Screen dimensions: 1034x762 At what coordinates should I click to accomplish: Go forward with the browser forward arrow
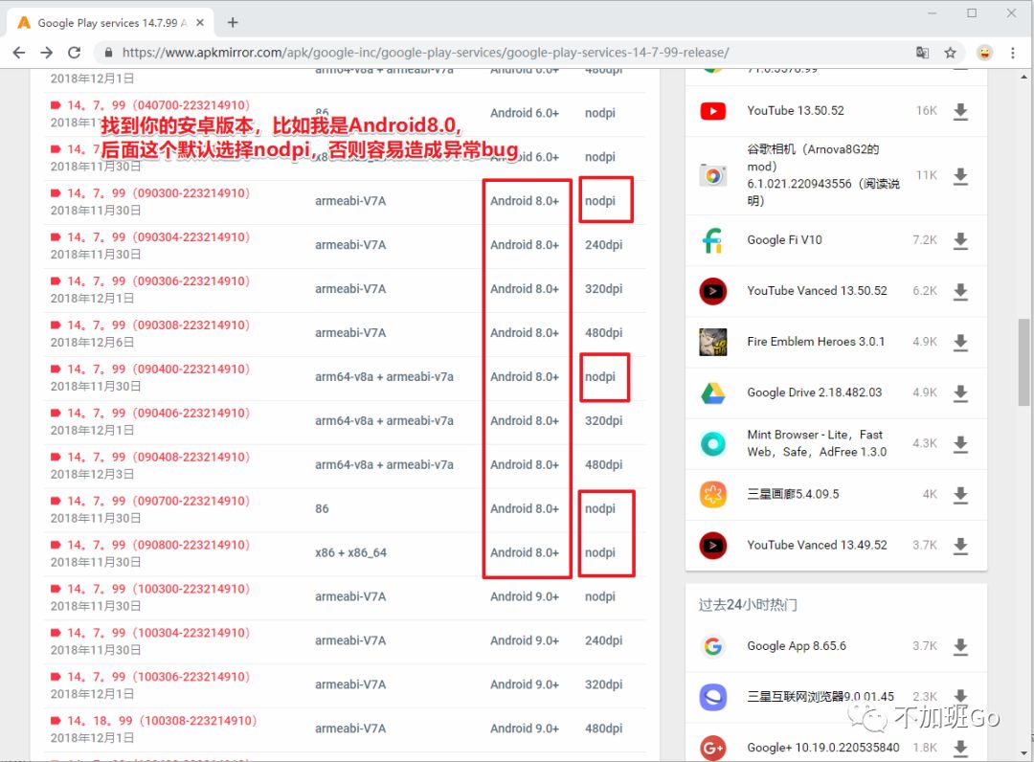[x=46, y=53]
